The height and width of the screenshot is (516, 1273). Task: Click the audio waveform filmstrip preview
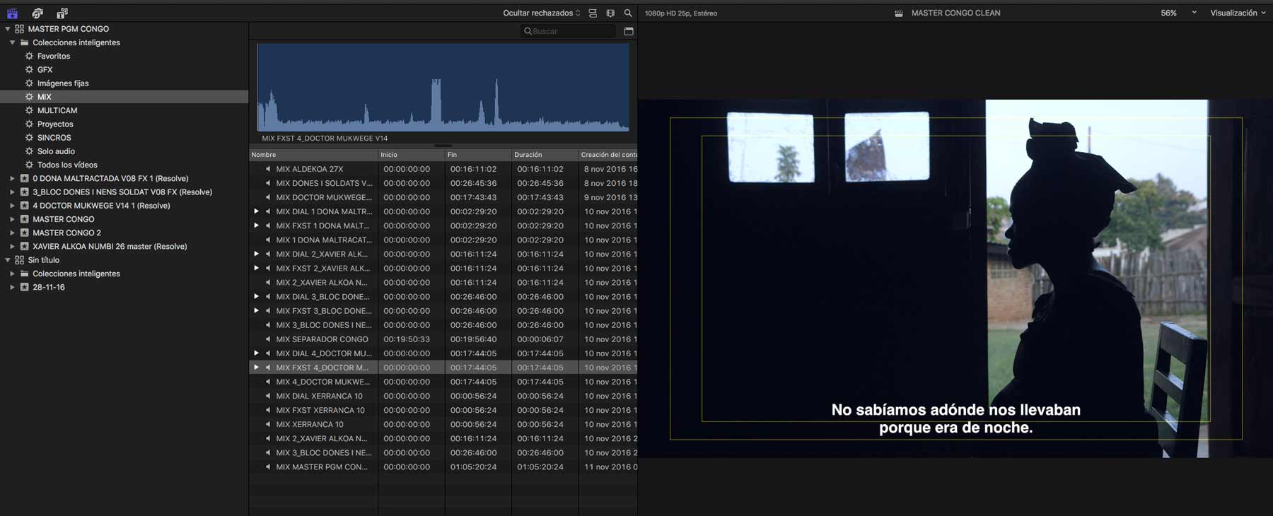(x=443, y=88)
